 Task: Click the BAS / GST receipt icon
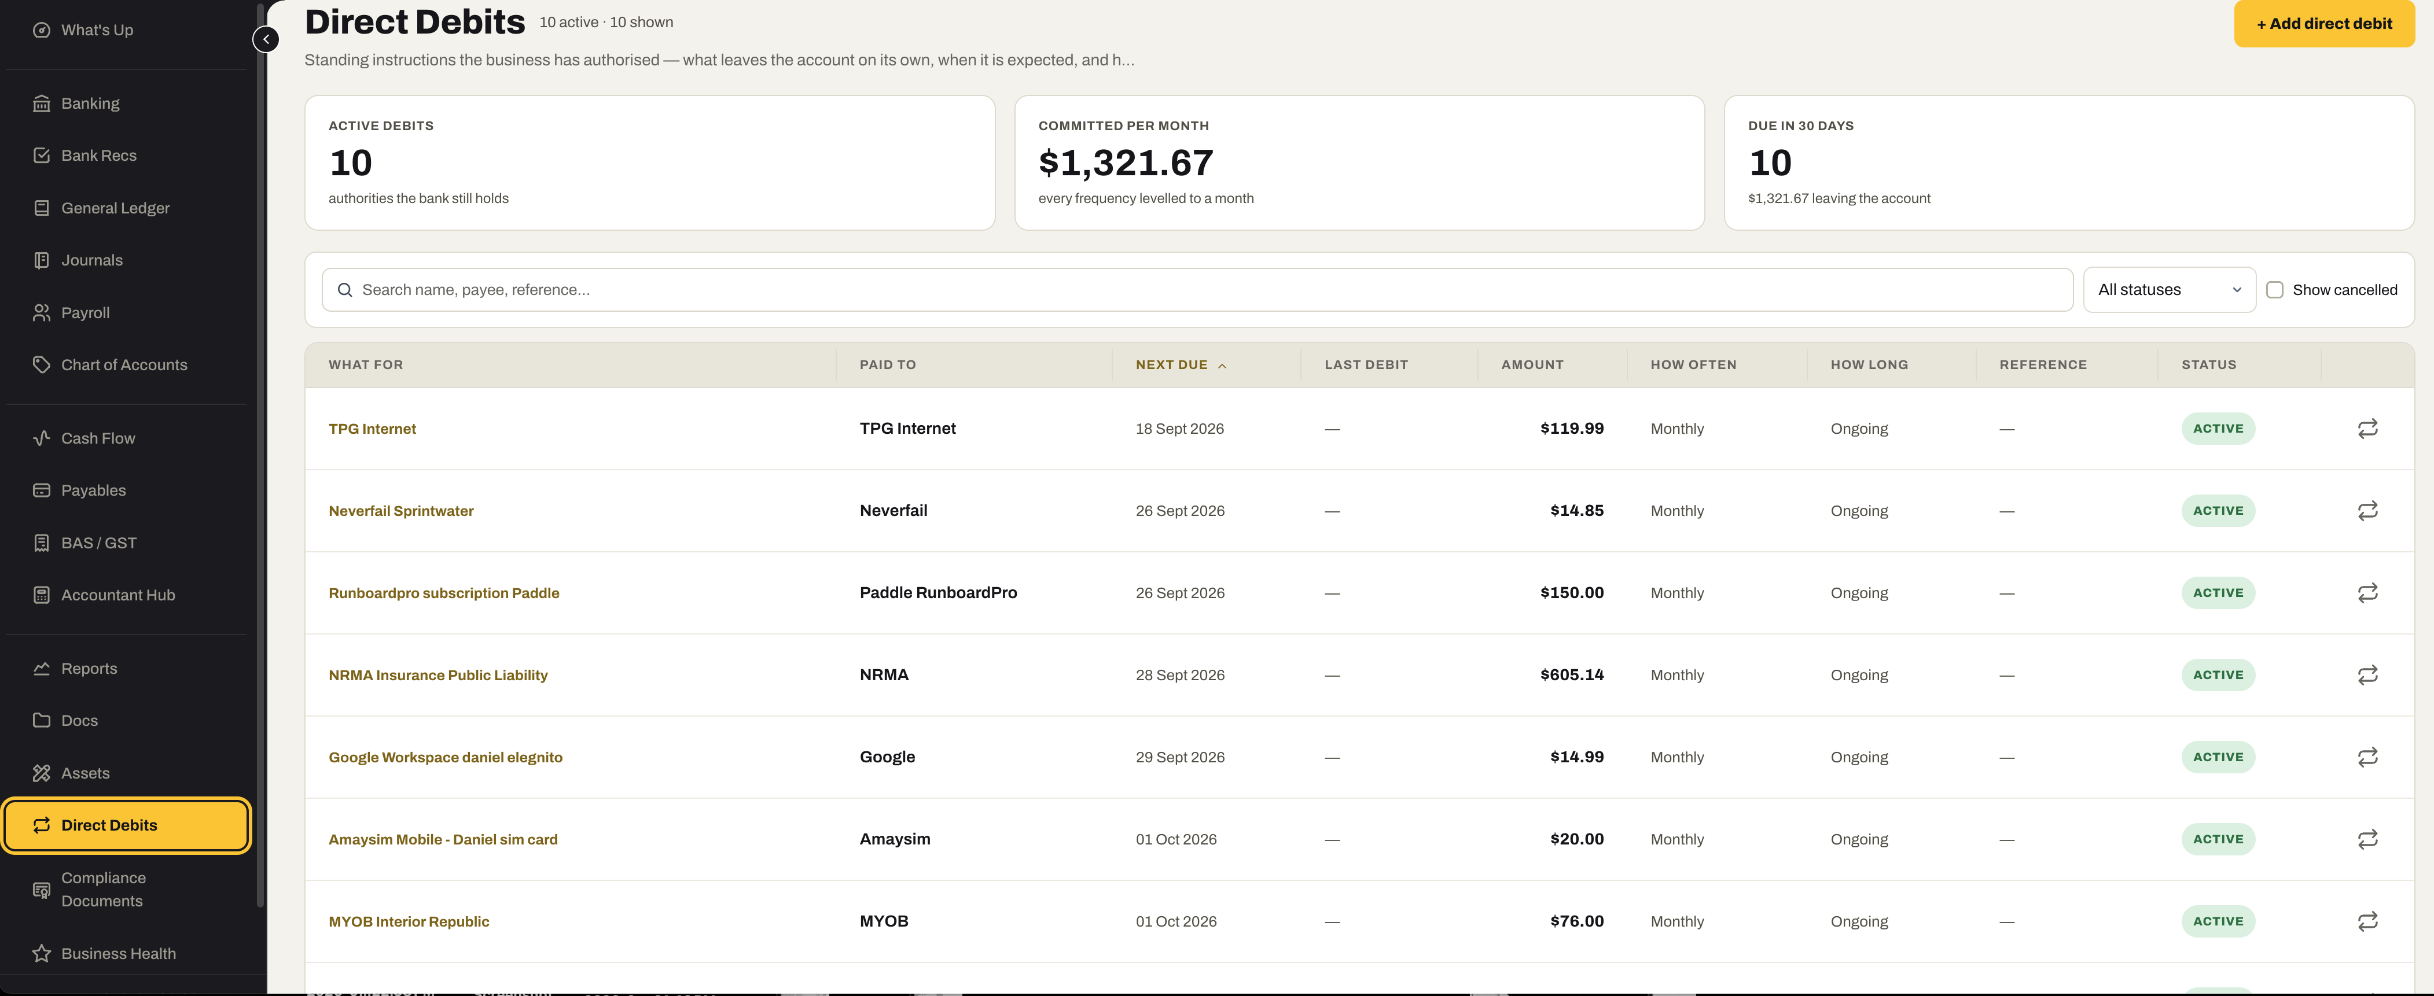point(42,543)
